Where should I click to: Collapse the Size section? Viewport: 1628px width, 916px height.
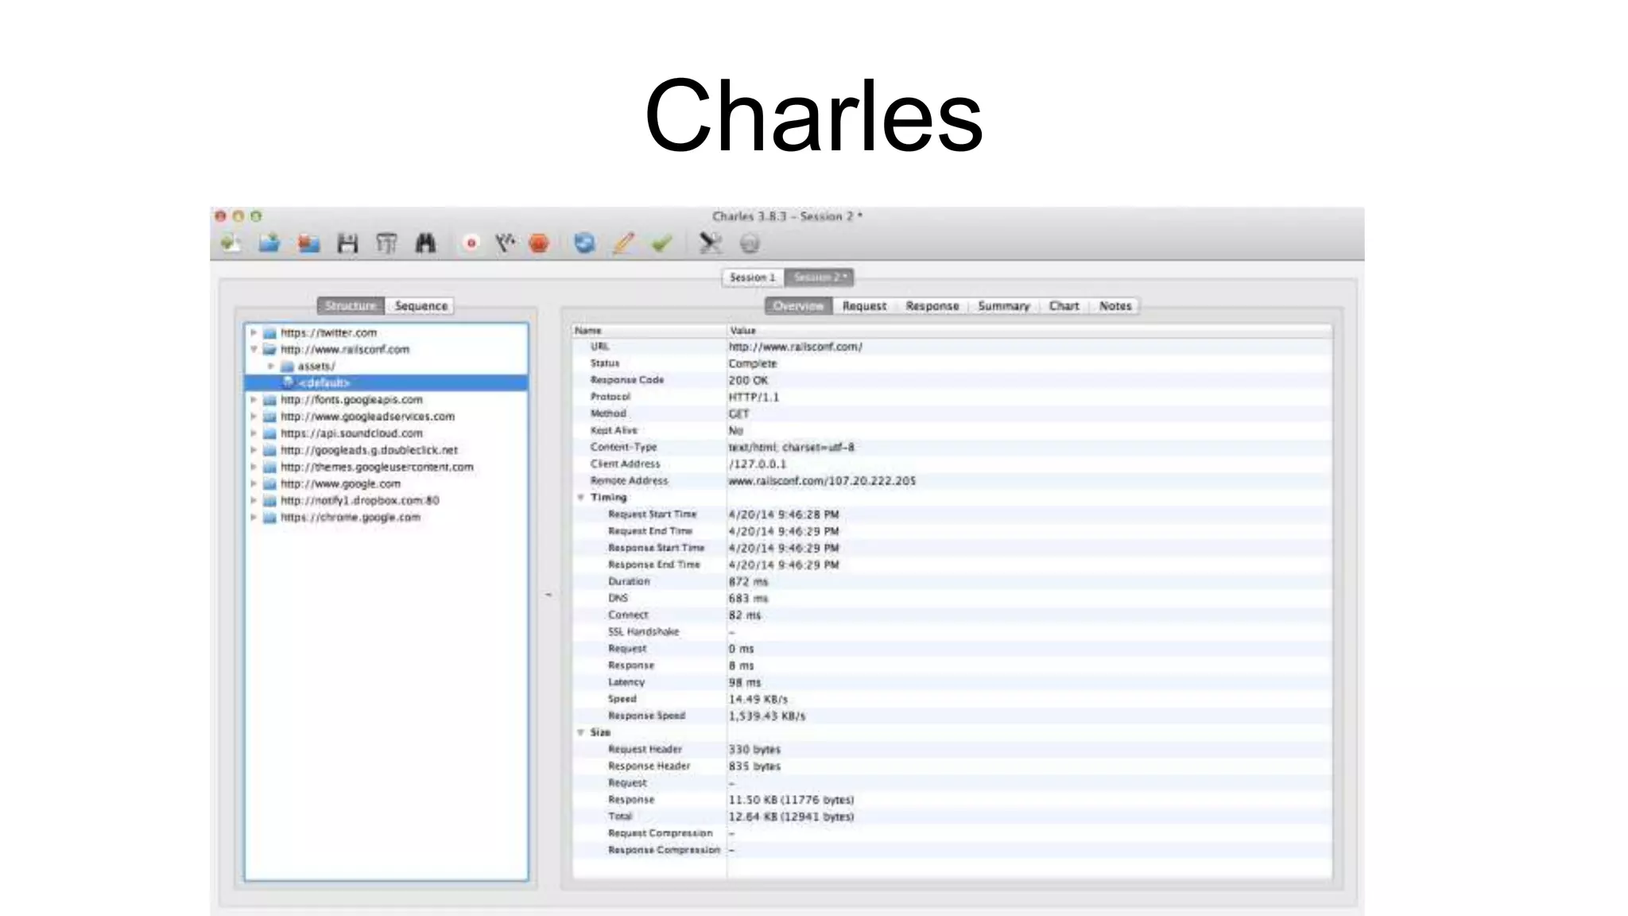[x=580, y=732]
